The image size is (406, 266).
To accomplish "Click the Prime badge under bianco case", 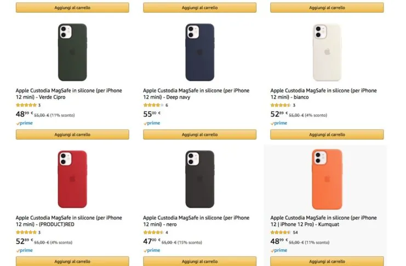I will click(x=279, y=123).
